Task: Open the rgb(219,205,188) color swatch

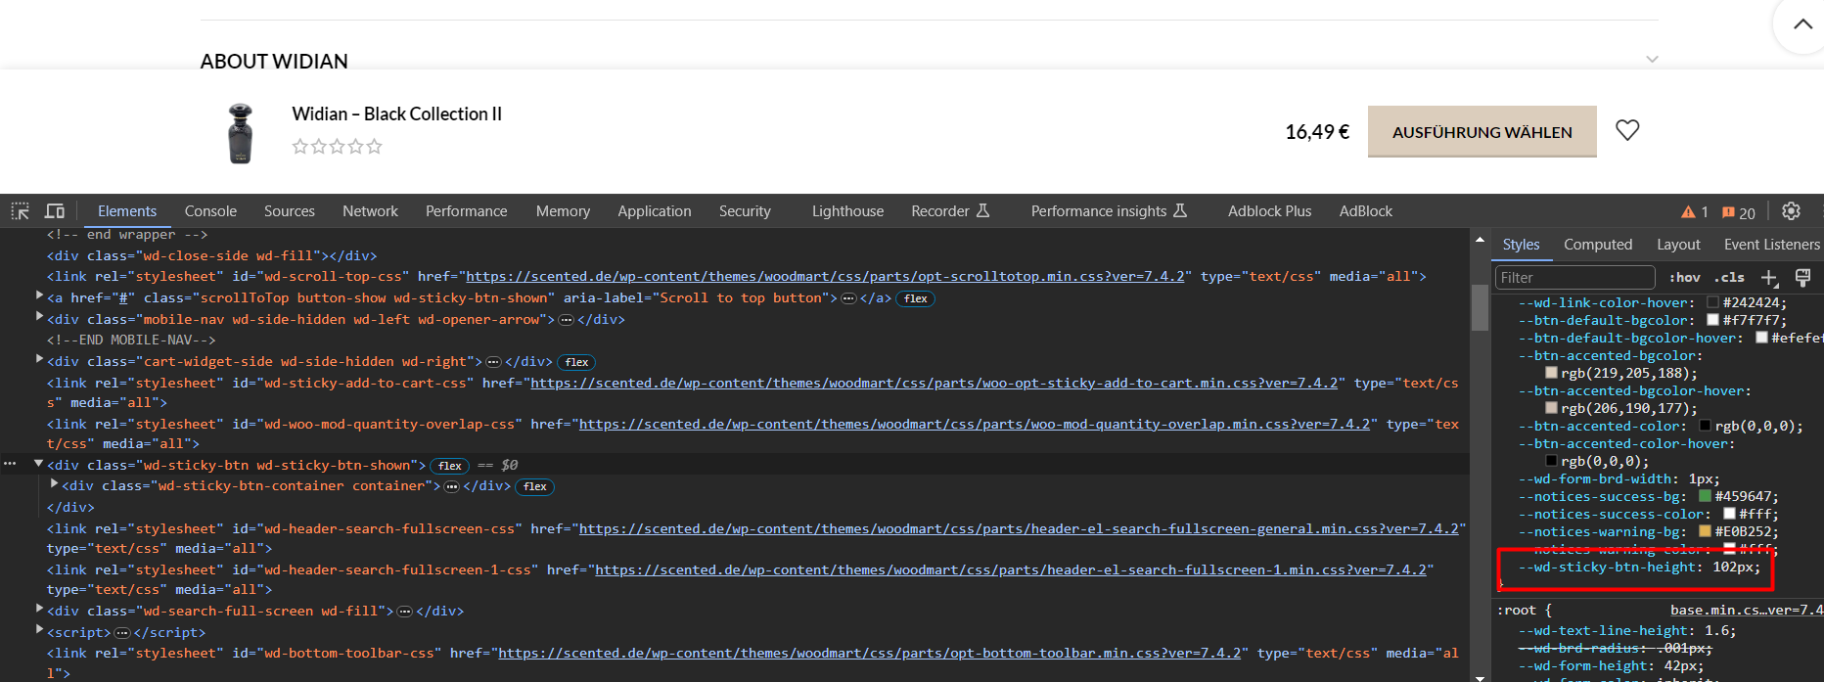Action: coord(1551,374)
